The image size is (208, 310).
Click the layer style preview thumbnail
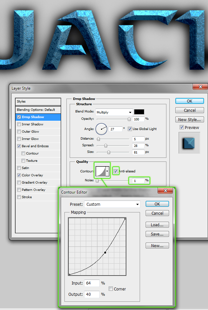(189, 143)
